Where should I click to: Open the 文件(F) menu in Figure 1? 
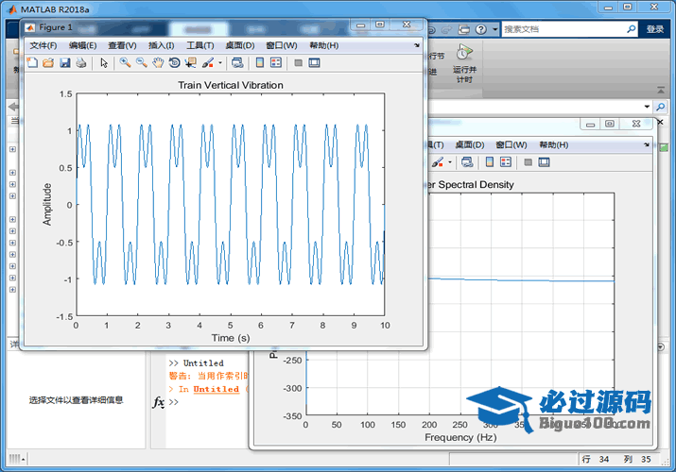pos(43,45)
